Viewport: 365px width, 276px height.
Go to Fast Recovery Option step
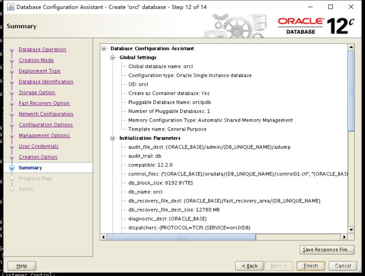coord(44,103)
